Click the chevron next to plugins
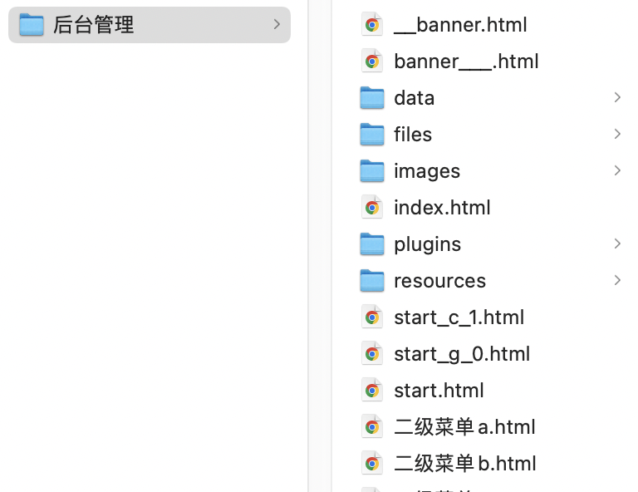This screenshot has height=492, width=638. 617,244
